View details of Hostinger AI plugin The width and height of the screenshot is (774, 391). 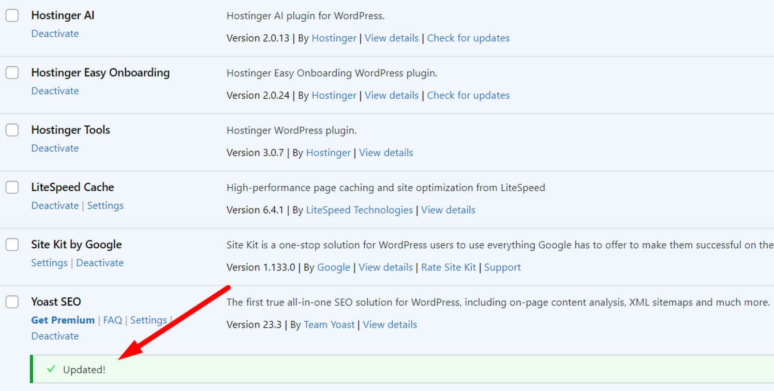coord(392,38)
